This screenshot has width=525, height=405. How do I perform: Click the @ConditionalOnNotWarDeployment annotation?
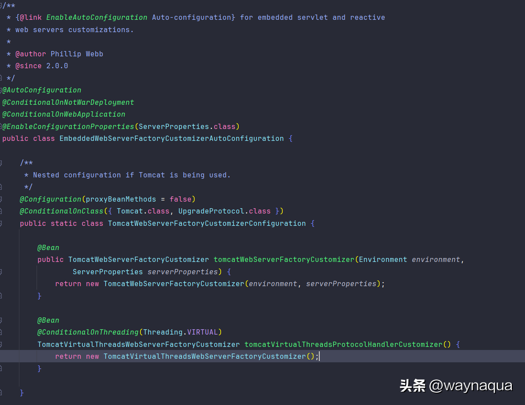pyautogui.click(x=68, y=102)
